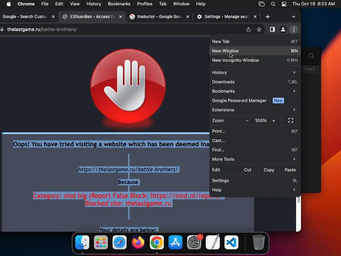
Task: Click the profile avatar icon
Action: 283,29
